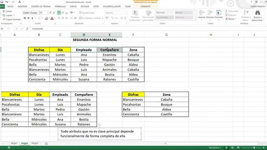Undo the last action

[7, 2]
